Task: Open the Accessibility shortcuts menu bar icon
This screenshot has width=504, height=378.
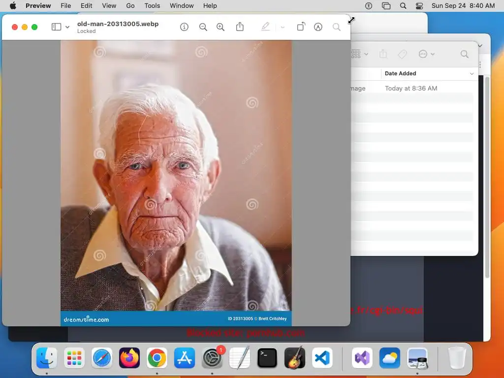Action: click(x=369, y=5)
